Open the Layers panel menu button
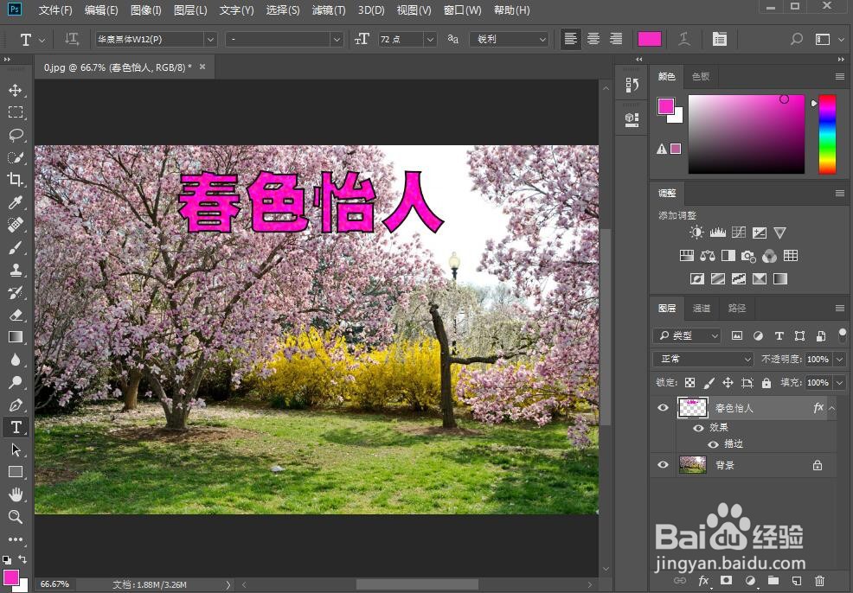The image size is (853, 593). click(x=838, y=308)
